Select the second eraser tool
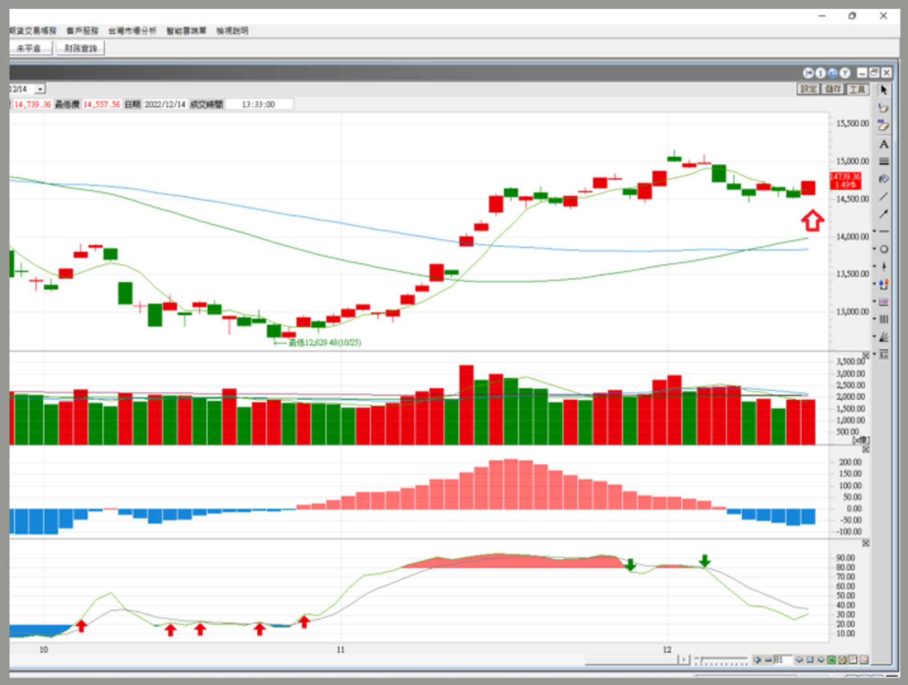This screenshot has width=908, height=685. (x=883, y=126)
